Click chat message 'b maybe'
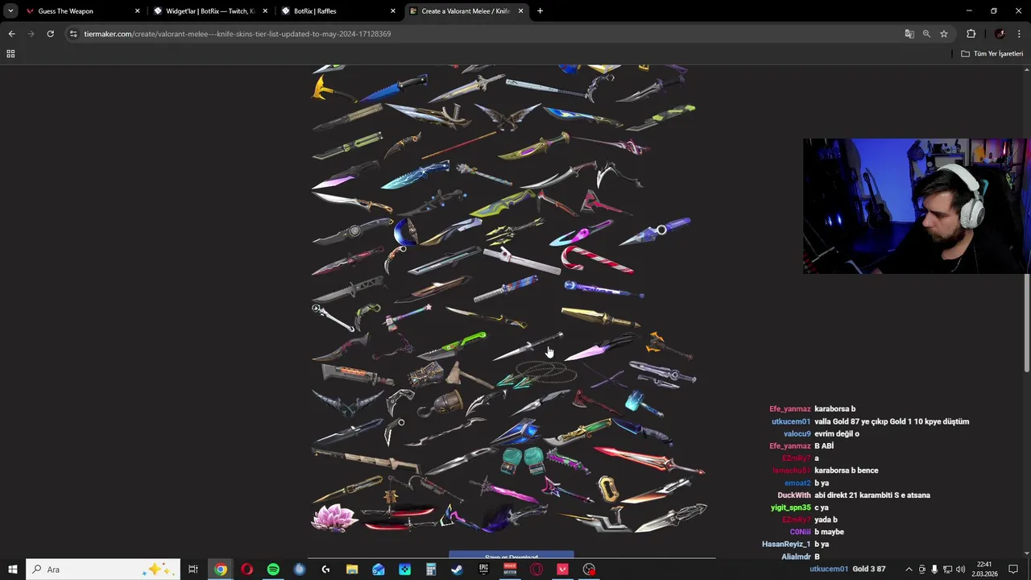Viewport: 1031px width, 580px height. click(829, 532)
